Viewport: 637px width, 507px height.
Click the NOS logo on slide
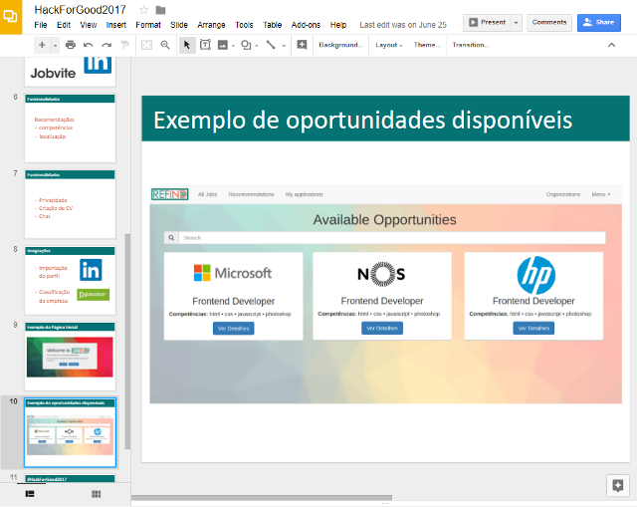tap(381, 275)
